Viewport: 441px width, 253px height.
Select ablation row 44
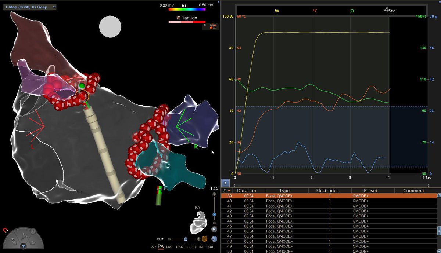tap(329, 221)
